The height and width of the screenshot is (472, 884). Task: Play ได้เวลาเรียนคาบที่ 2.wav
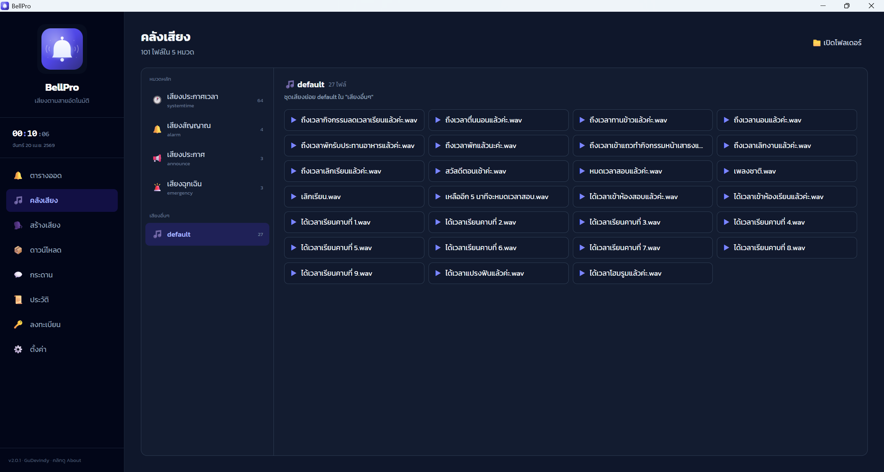pos(498,222)
